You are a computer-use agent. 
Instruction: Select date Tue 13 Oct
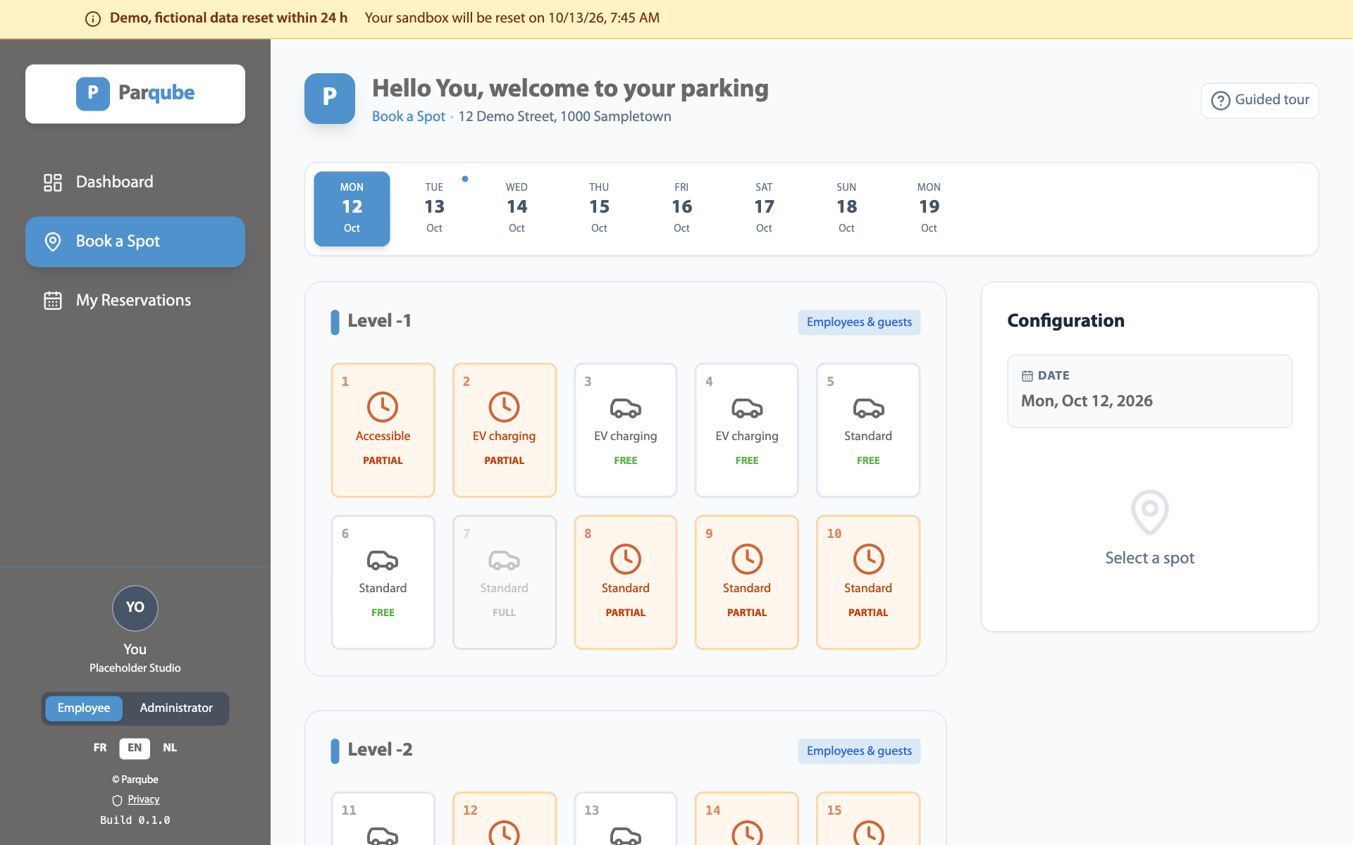pyautogui.click(x=434, y=208)
